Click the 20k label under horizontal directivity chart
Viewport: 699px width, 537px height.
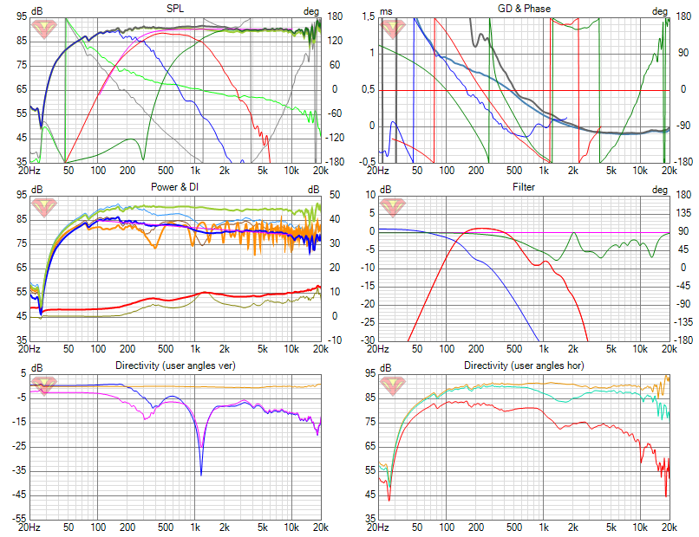pyautogui.click(x=670, y=527)
